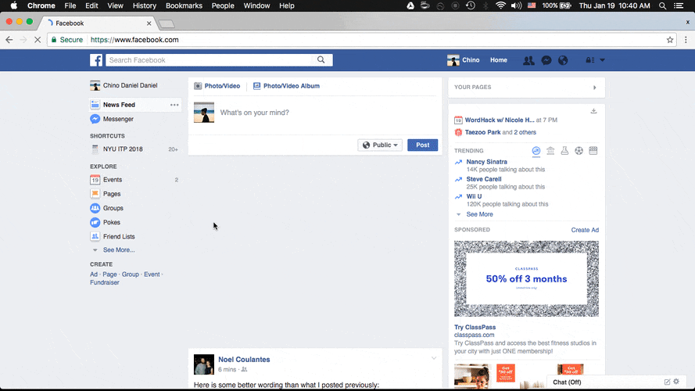Click Noel Coulantes name link
The width and height of the screenshot is (695, 391).
pyautogui.click(x=244, y=360)
